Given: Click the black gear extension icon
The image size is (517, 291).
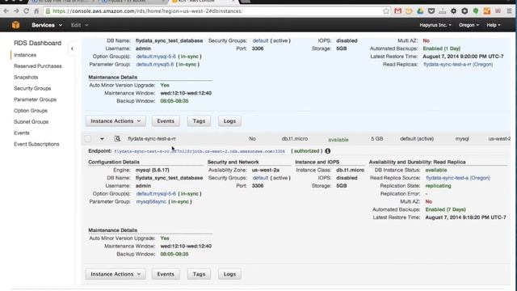Looking at the screenshot, I should (x=453, y=11).
